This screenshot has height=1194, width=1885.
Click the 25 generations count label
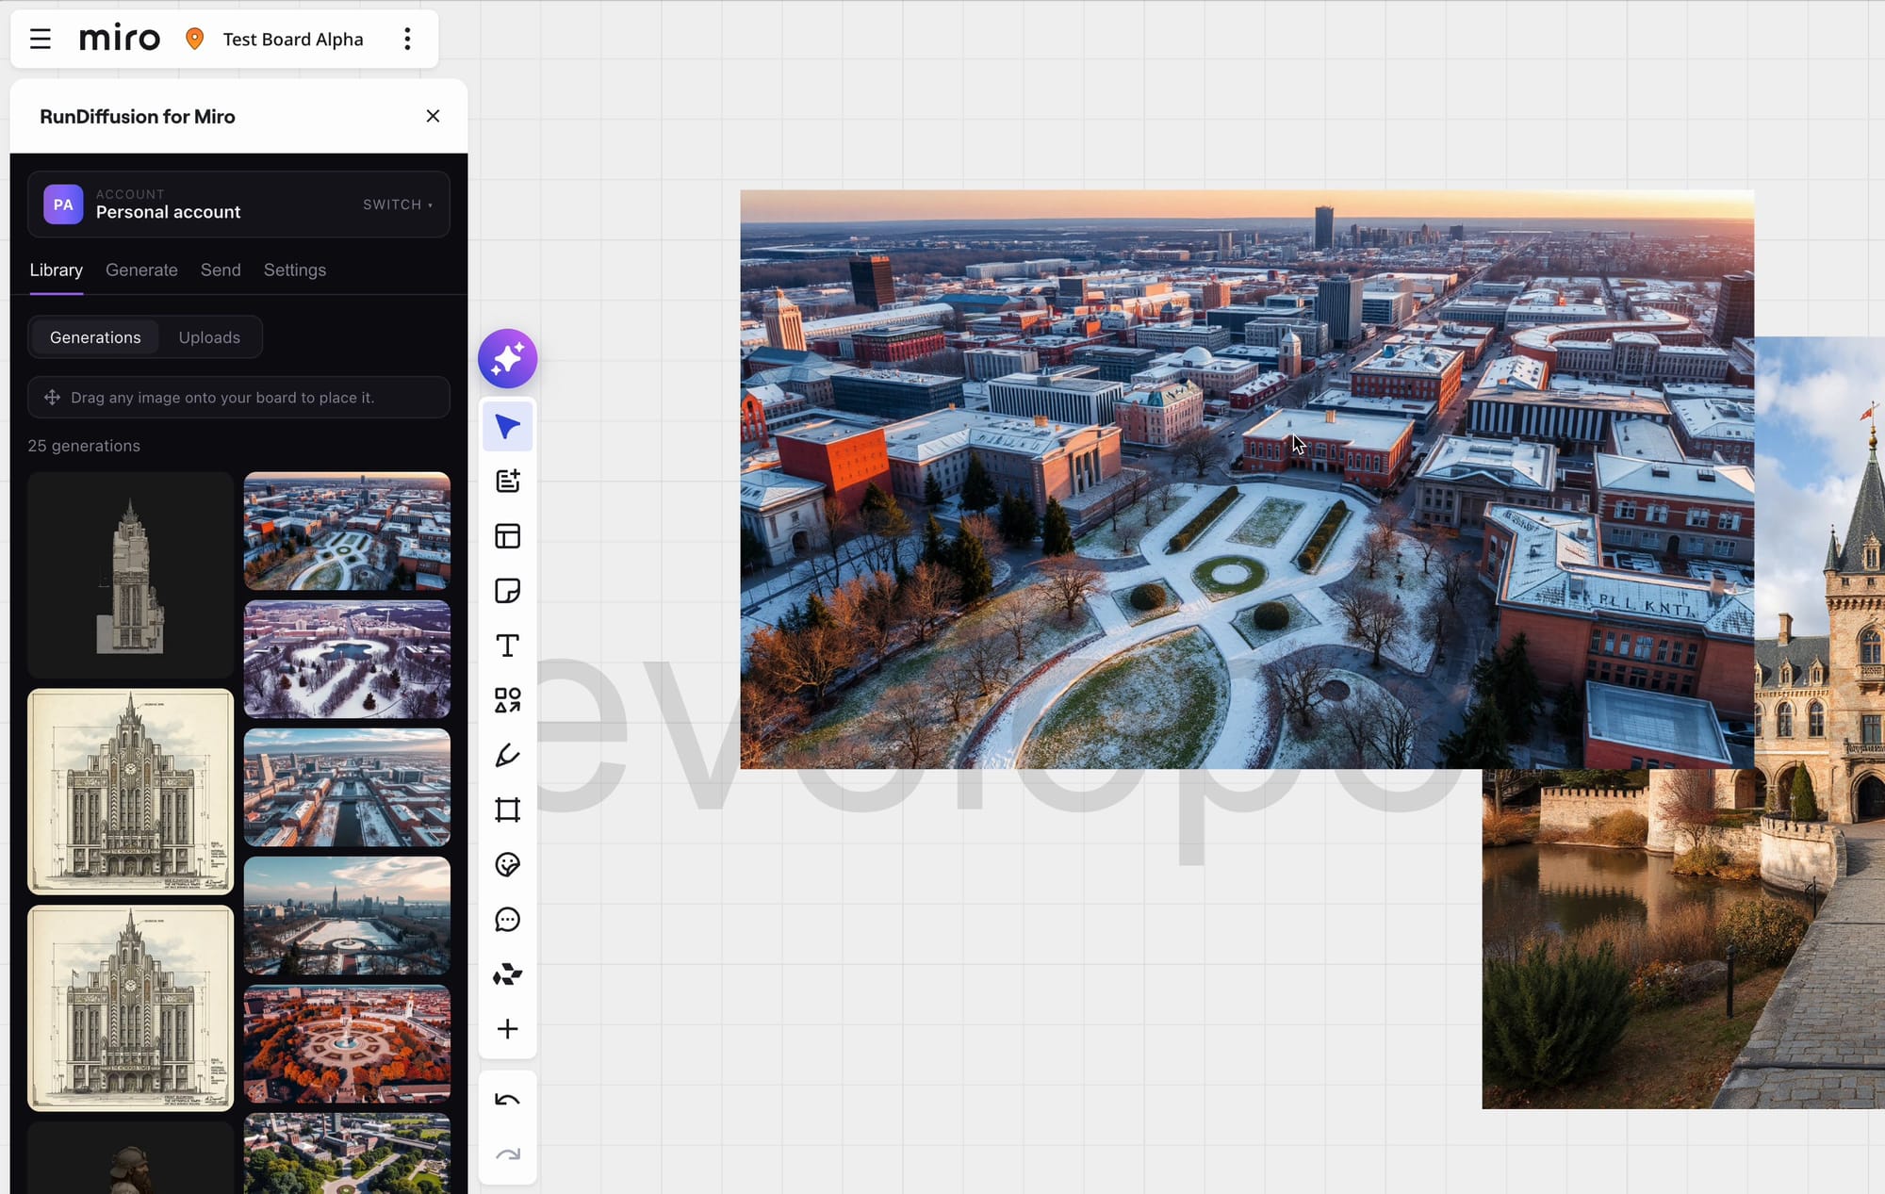pos(84,446)
